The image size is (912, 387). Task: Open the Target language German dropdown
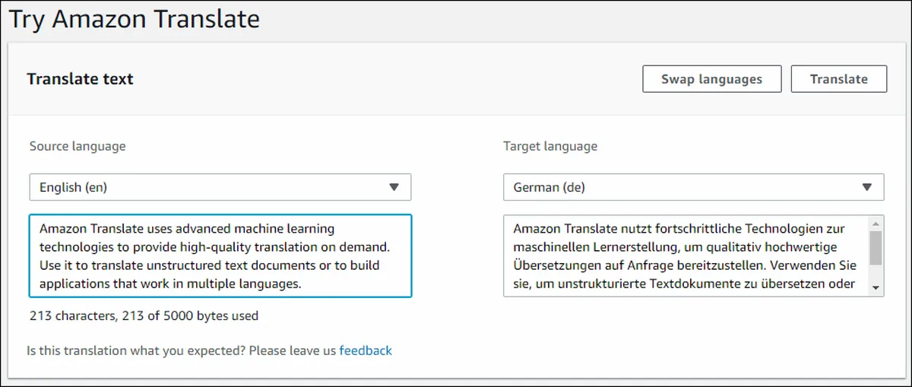(693, 187)
